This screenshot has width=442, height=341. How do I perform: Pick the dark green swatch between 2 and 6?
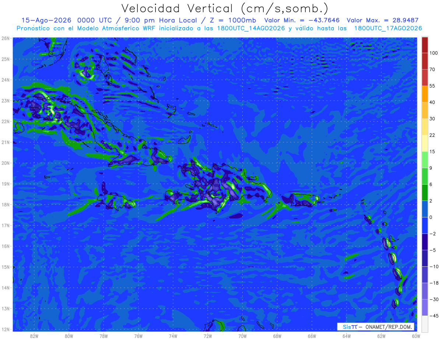[425, 192]
